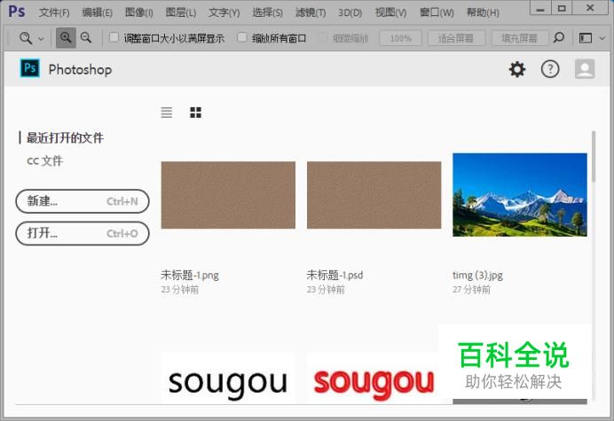Image resolution: width=614 pixels, height=421 pixels.
Task: Click the 100% zoom button
Action: tap(400, 38)
